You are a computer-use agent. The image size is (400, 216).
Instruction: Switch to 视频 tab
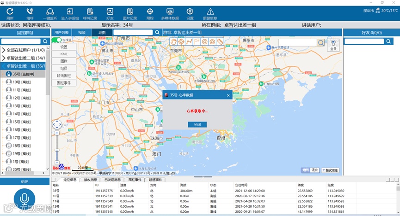point(82,33)
